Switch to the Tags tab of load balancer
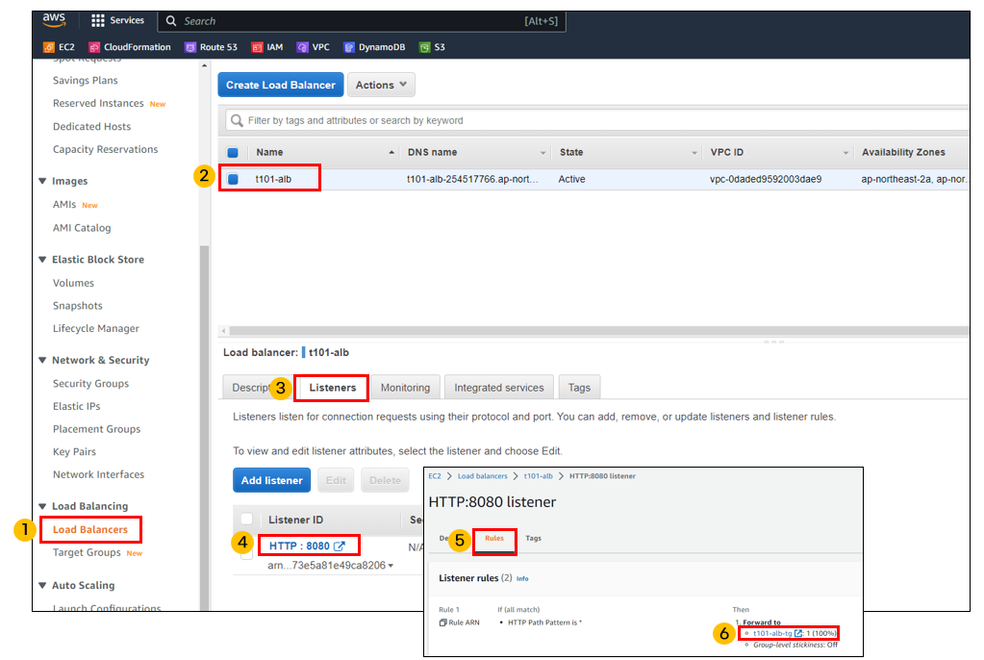The width and height of the screenshot is (984, 660). click(x=579, y=388)
